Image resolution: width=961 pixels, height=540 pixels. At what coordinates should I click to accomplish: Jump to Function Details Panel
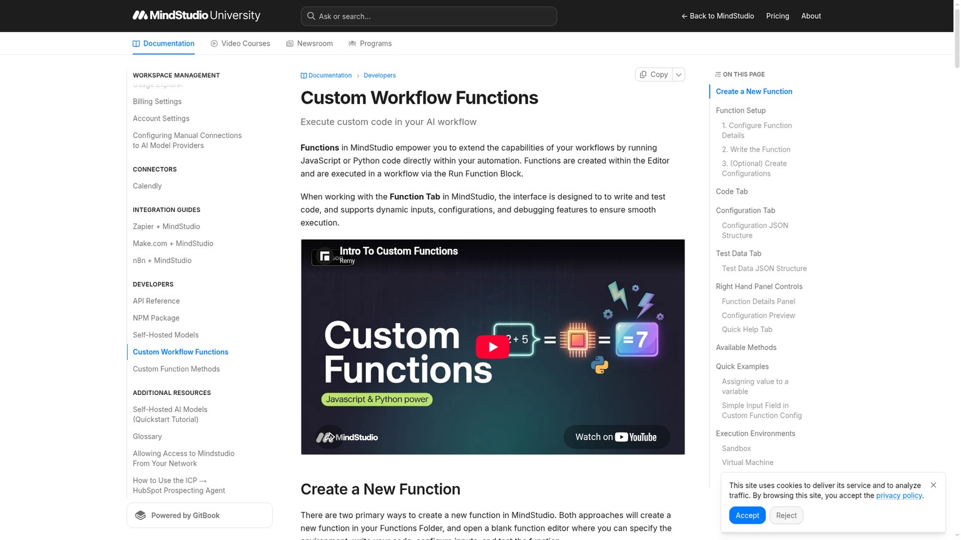(758, 302)
